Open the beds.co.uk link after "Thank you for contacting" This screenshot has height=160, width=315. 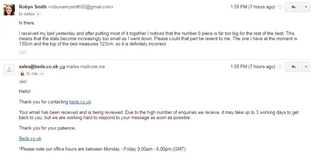pos(80,102)
